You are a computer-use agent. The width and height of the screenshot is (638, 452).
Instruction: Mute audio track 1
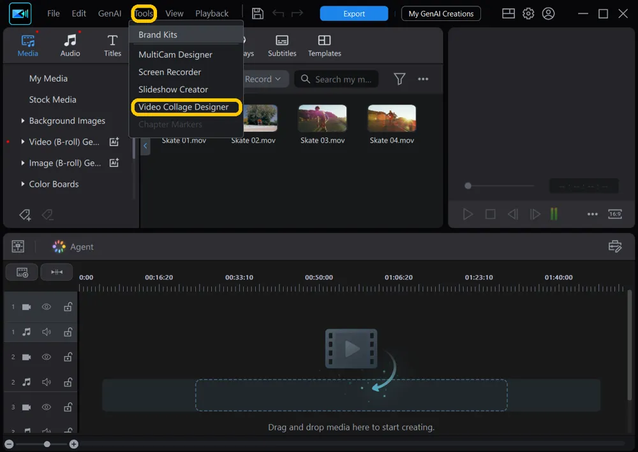[x=47, y=332]
